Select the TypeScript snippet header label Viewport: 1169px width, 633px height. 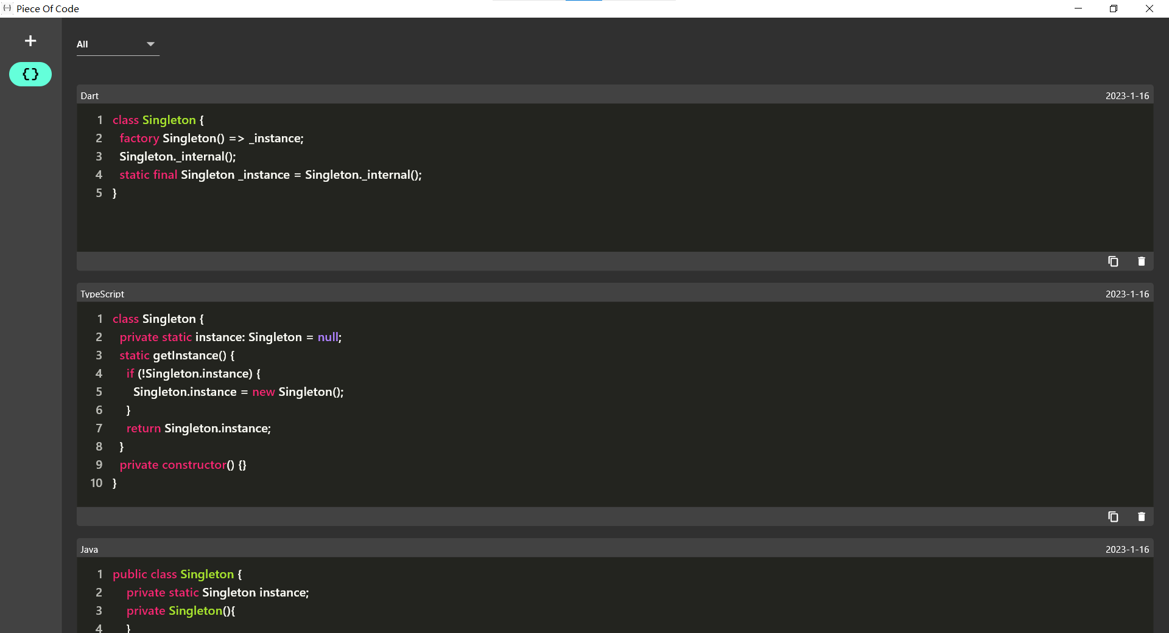(x=102, y=294)
